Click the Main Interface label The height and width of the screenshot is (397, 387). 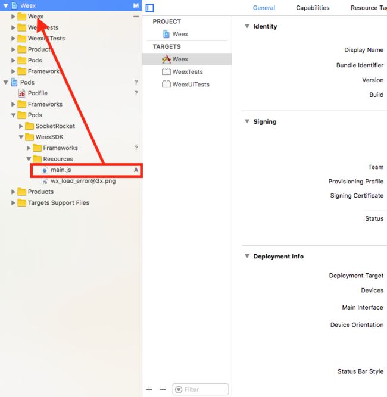tap(363, 307)
